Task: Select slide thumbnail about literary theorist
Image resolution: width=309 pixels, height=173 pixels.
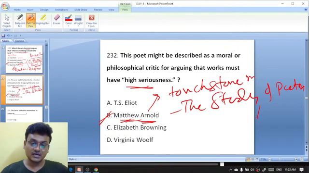Action: [24, 59]
